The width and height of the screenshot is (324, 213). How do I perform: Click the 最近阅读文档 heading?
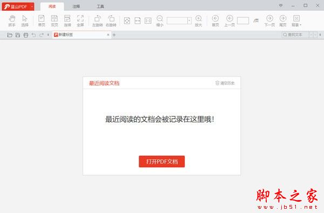click(104, 83)
